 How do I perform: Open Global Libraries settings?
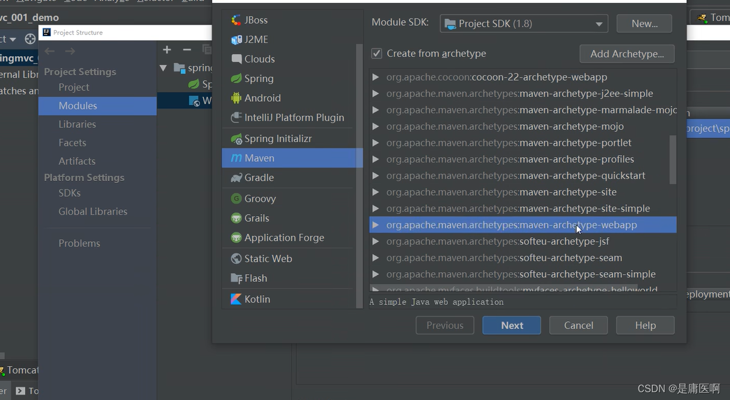click(x=93, y=211)
